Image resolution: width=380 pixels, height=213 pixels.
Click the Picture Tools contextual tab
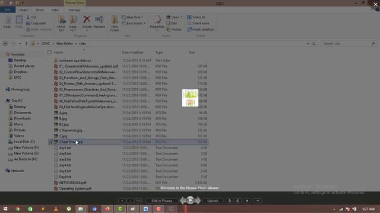pos(74,3)
